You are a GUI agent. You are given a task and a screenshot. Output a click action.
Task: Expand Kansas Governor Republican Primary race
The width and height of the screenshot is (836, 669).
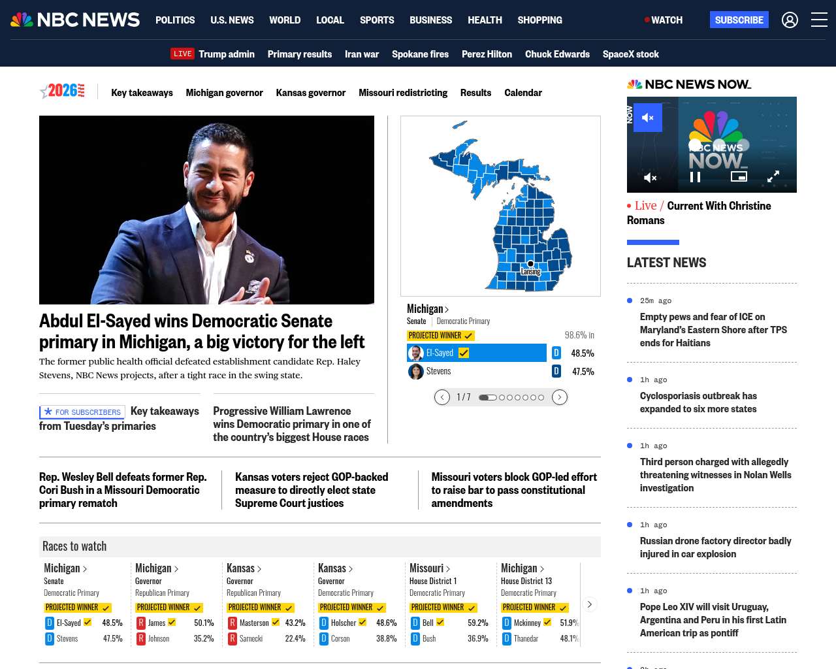(x=244, y=568)
